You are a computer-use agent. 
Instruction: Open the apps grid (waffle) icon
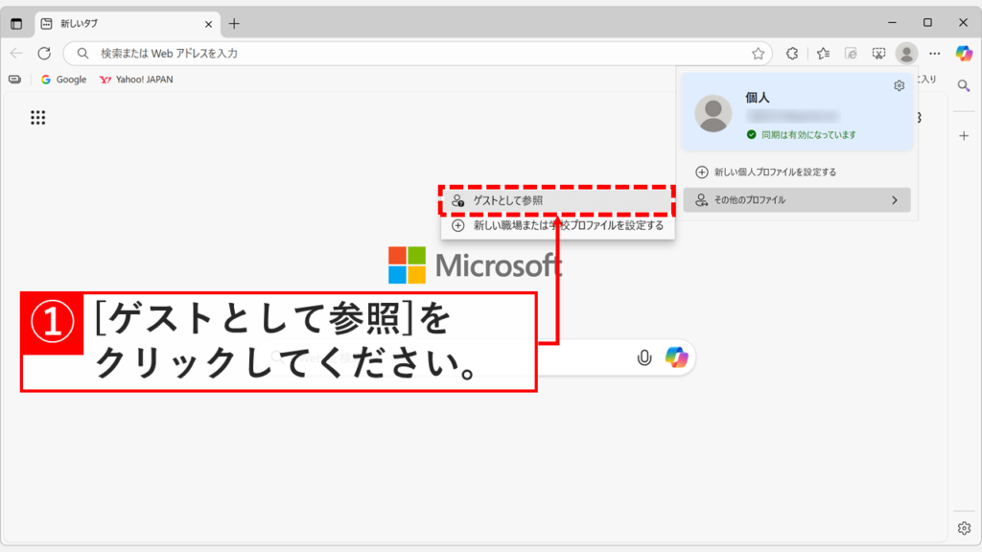(x=35, y=117)
